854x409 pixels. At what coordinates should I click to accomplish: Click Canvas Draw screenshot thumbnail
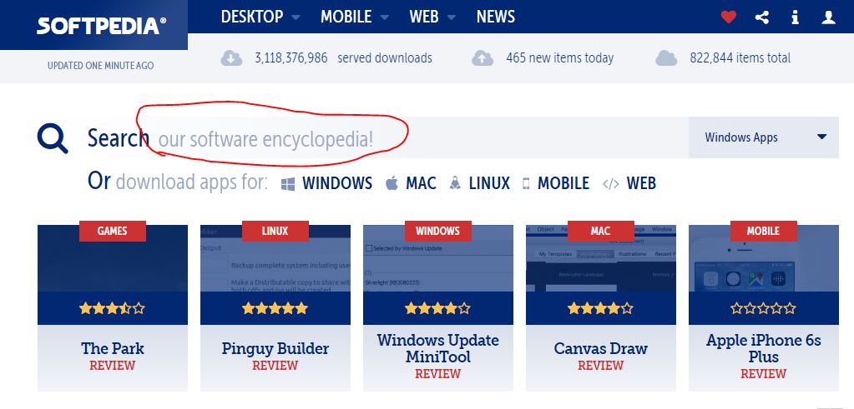click(x=601, y=258)
